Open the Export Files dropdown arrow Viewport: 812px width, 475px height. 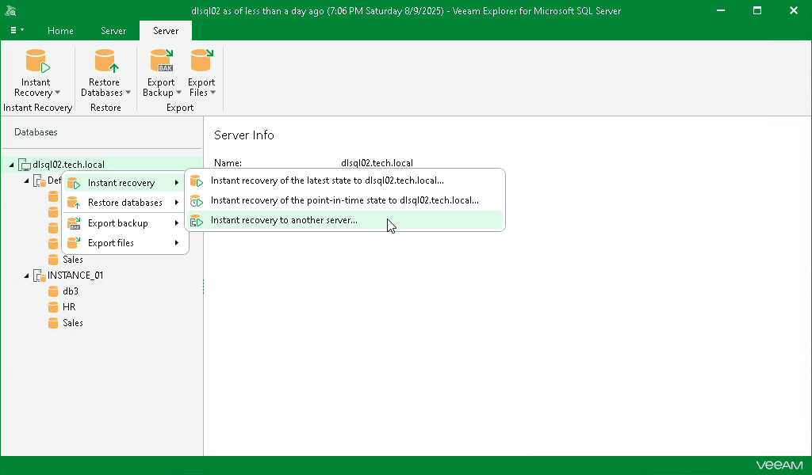[214, 93]
